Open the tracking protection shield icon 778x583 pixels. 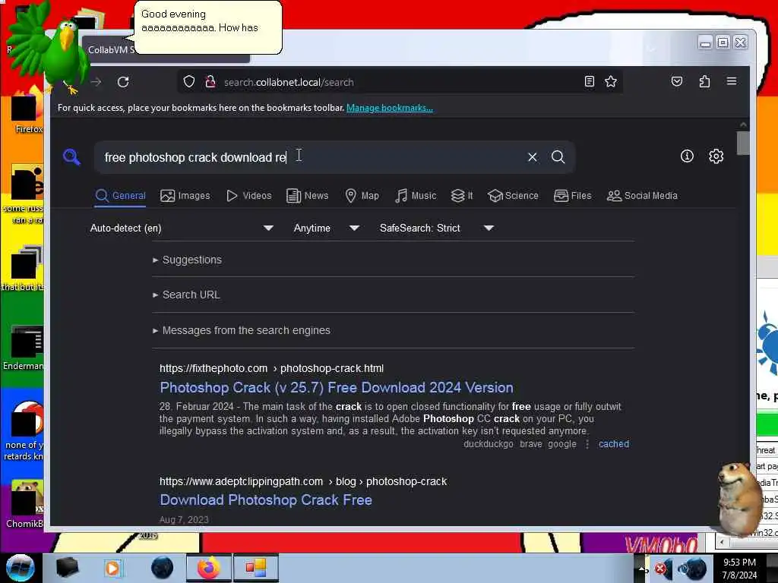point(189,82)
